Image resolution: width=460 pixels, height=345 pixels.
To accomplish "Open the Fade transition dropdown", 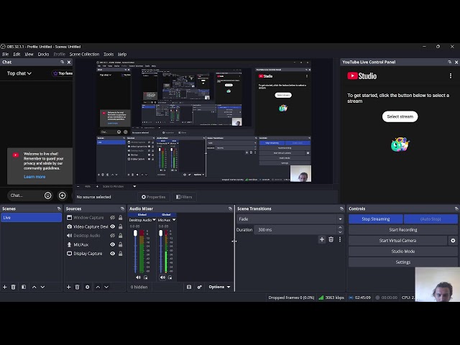I will (290, 218).
